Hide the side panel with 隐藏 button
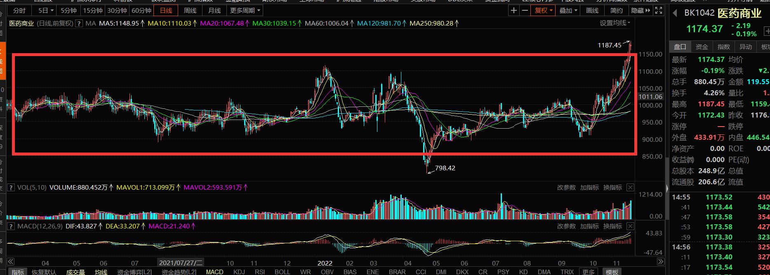 tap(641, 11)
